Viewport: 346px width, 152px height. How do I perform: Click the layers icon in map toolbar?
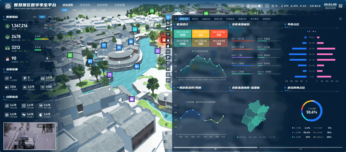168,17
